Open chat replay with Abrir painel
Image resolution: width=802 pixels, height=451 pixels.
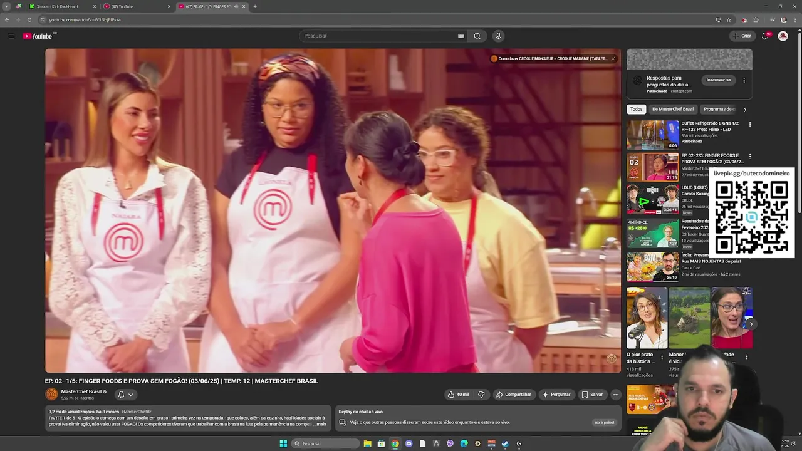click(605, 422)
